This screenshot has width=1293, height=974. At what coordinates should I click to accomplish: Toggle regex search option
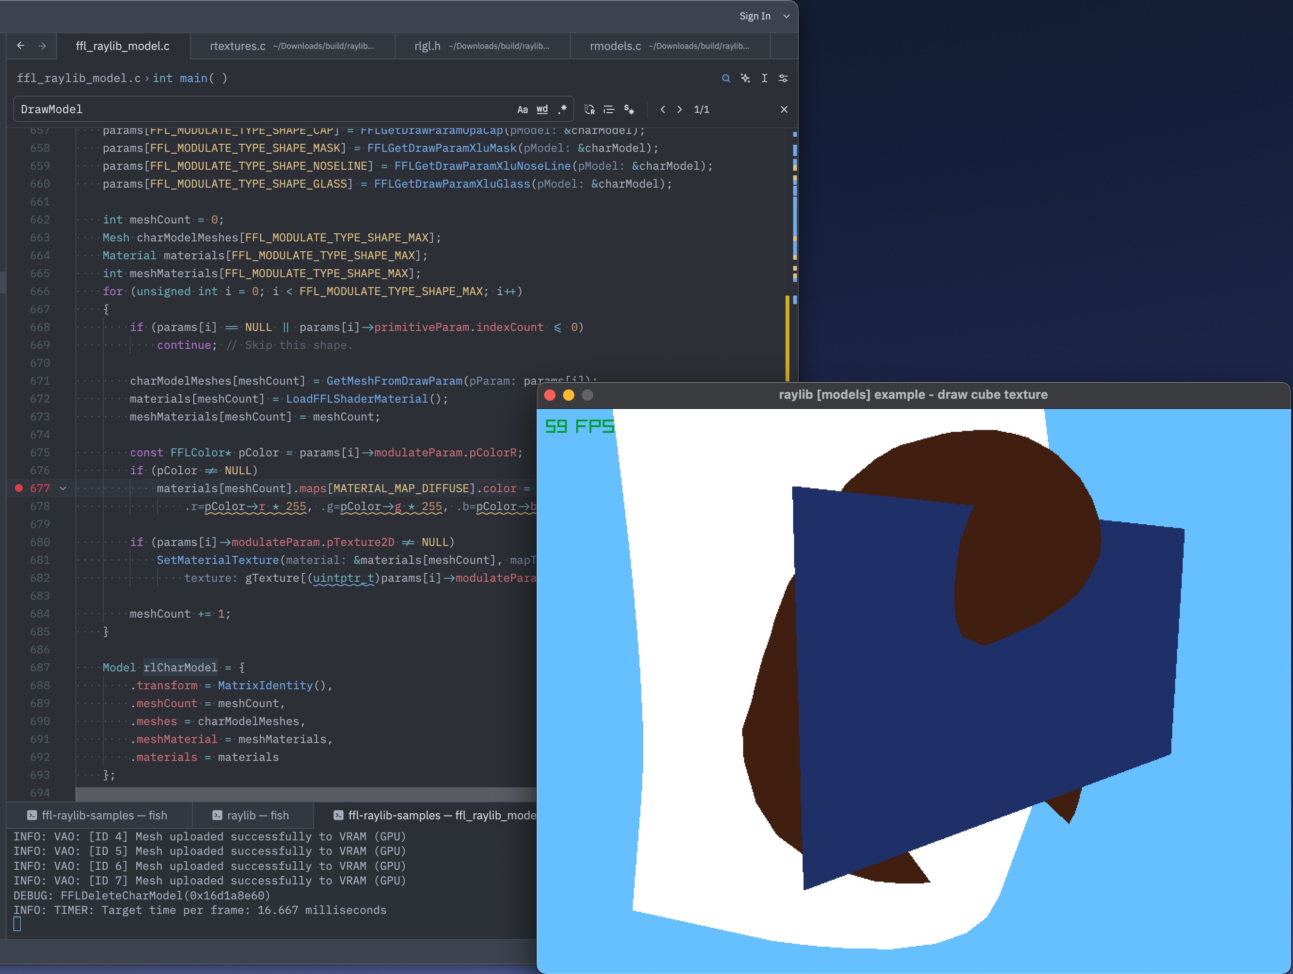(562, 109)
